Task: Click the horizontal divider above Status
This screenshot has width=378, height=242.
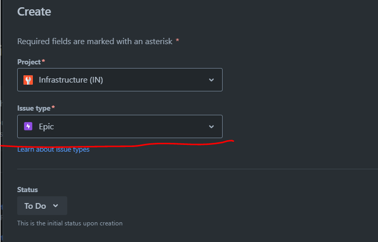Action: coord(198,169)
